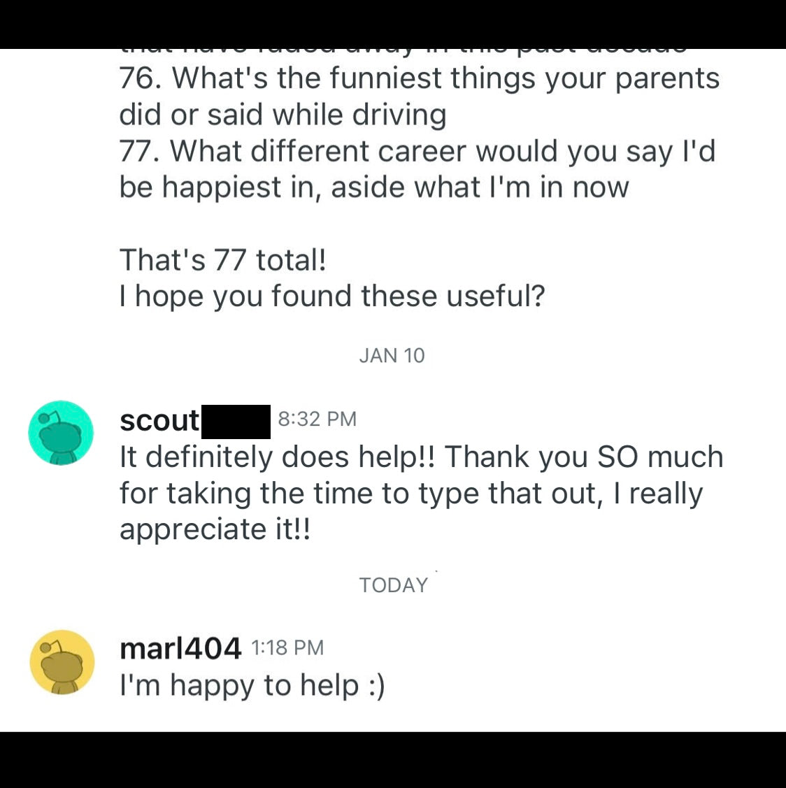The width and height of the screenshot is (786, 788).
Task: Click question 77 about a different career
Action: coord(417,151)
